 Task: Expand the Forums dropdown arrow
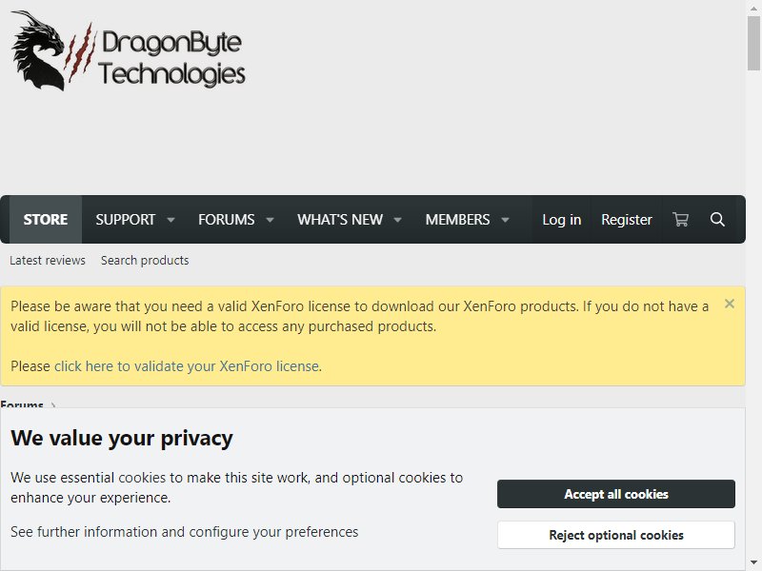270,220
